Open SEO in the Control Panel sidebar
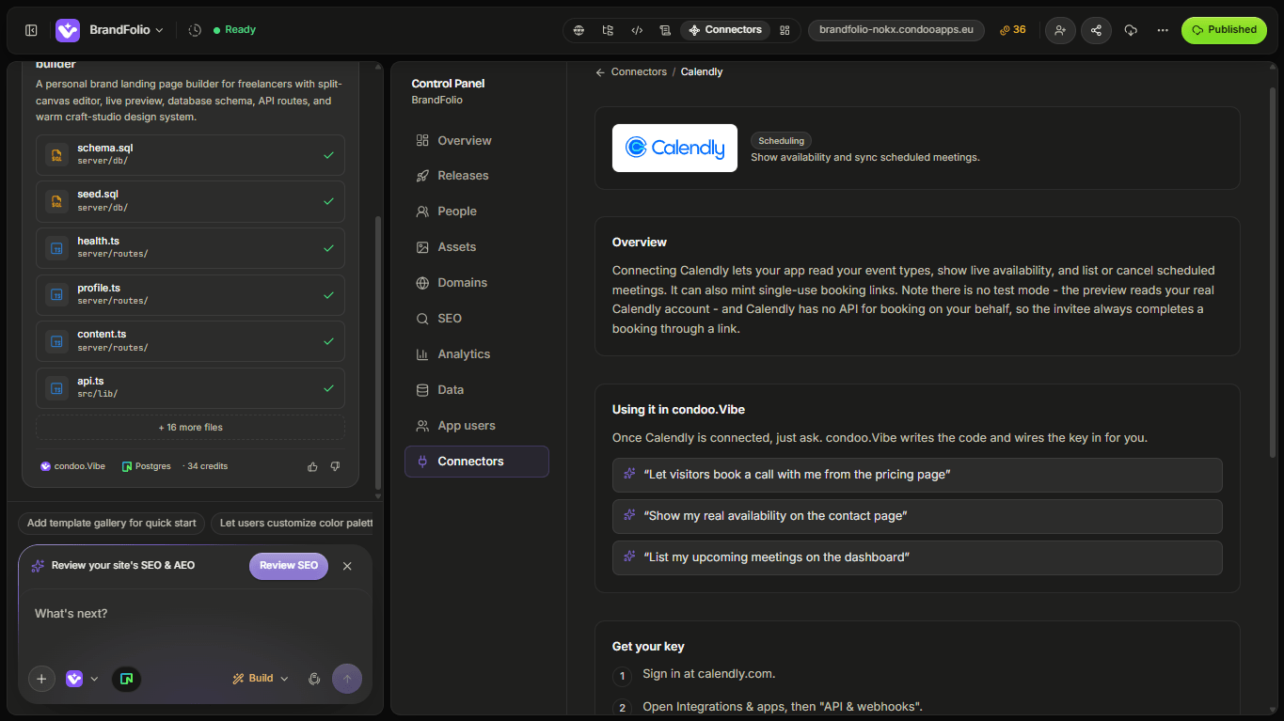1284x721 pixels. pyautogui.click(x=477, y=319)
